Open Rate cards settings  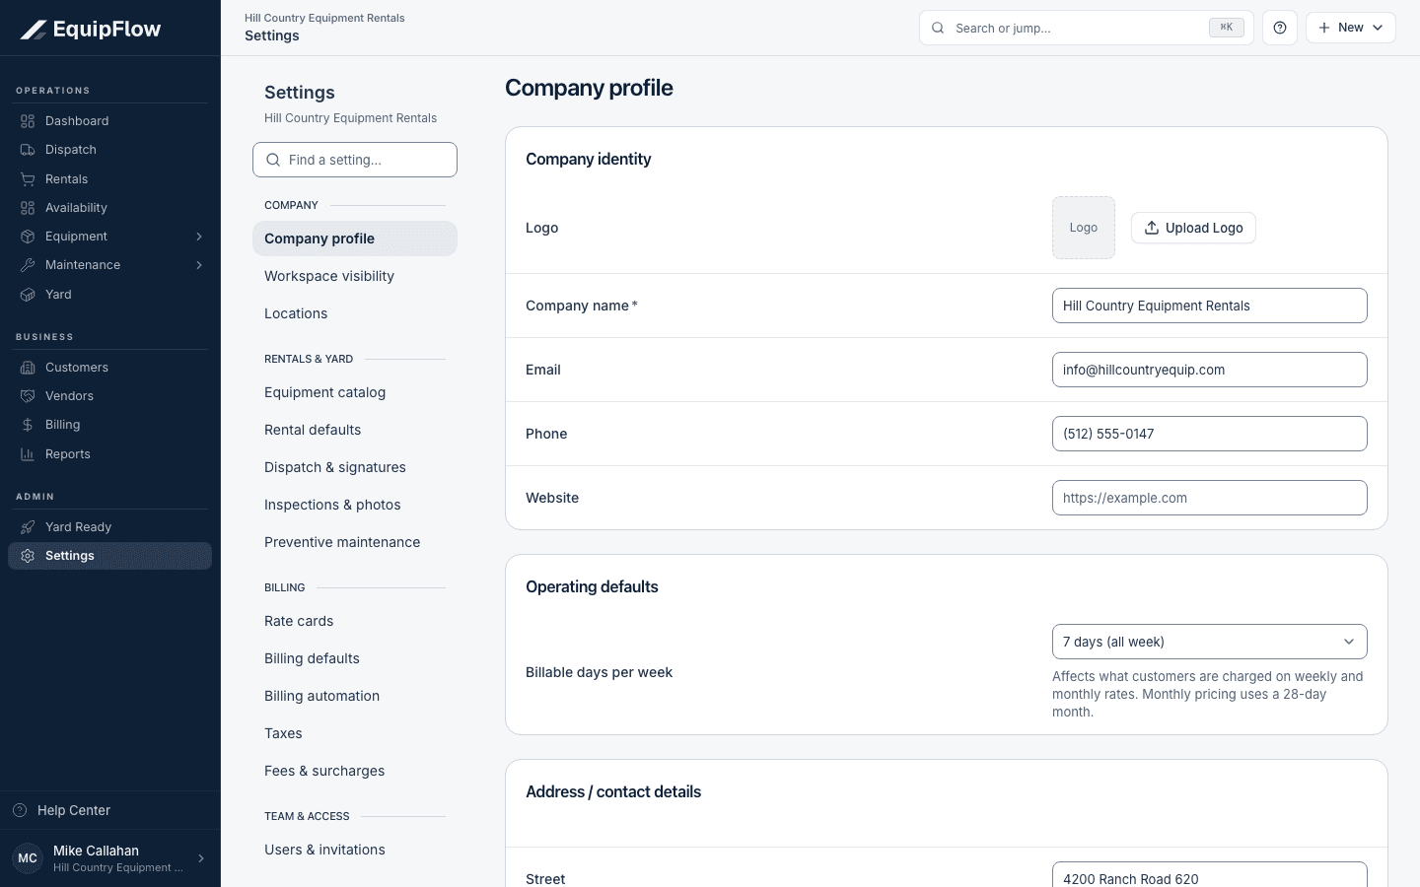(x=355, y=621)
